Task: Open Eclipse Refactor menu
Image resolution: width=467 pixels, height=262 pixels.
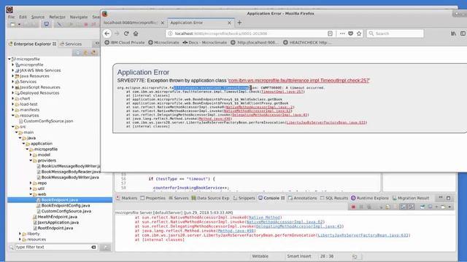Action: pos(57,17)
